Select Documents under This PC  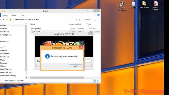5,54
